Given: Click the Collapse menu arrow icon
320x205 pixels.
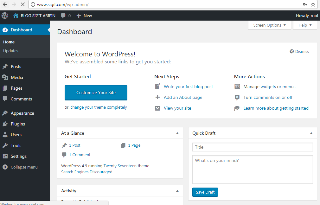Looking at the screenshot, I should click(5, 167).
